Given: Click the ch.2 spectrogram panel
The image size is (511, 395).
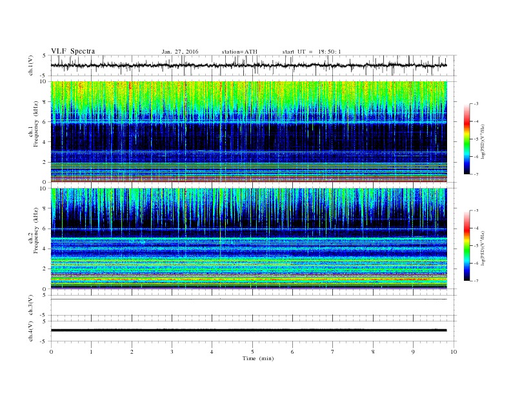Looking at the screenshot, I should pyautogui.click(x=248, y=239).
